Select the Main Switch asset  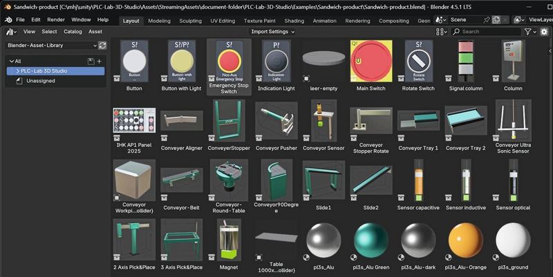click(x=371, y=66)
